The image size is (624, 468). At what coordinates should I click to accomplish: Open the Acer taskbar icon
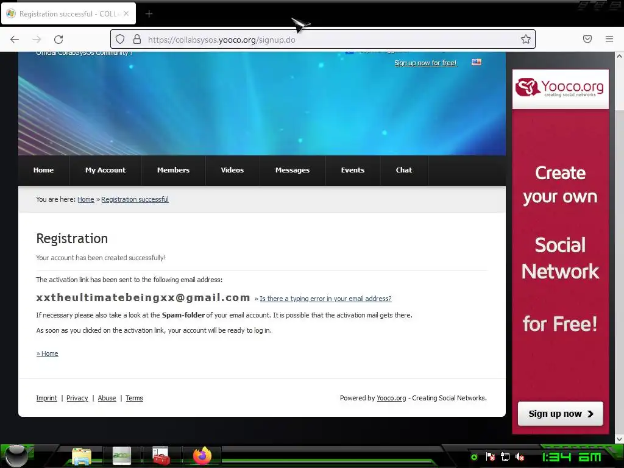click(122, 456)
